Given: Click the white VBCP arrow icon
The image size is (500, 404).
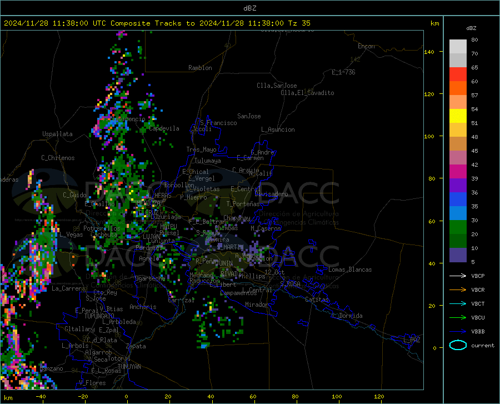Looking at the screenshot, I should click(x=458, y=276).
